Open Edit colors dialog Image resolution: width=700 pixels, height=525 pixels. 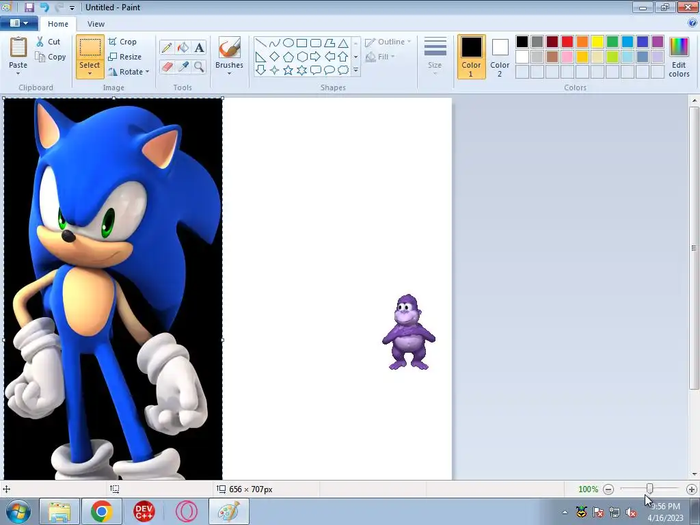(679, 57)
